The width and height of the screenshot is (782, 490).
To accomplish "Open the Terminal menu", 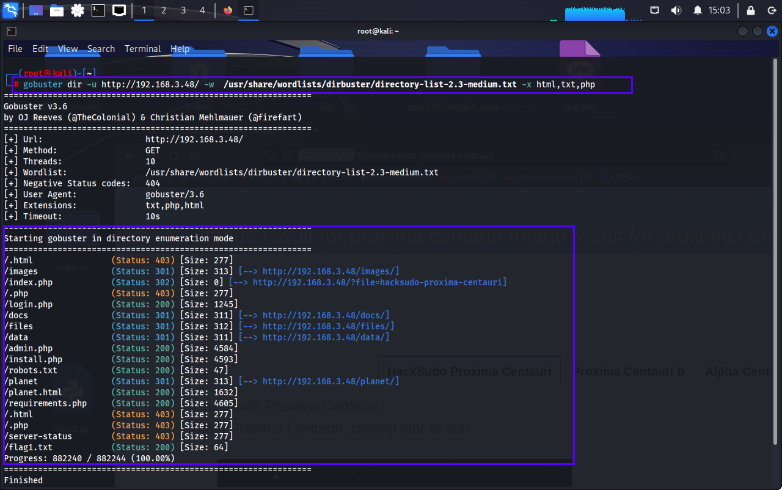I will (143, 49).
